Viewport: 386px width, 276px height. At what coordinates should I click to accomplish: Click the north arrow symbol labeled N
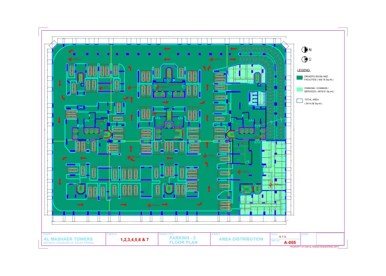click(304, 50)
